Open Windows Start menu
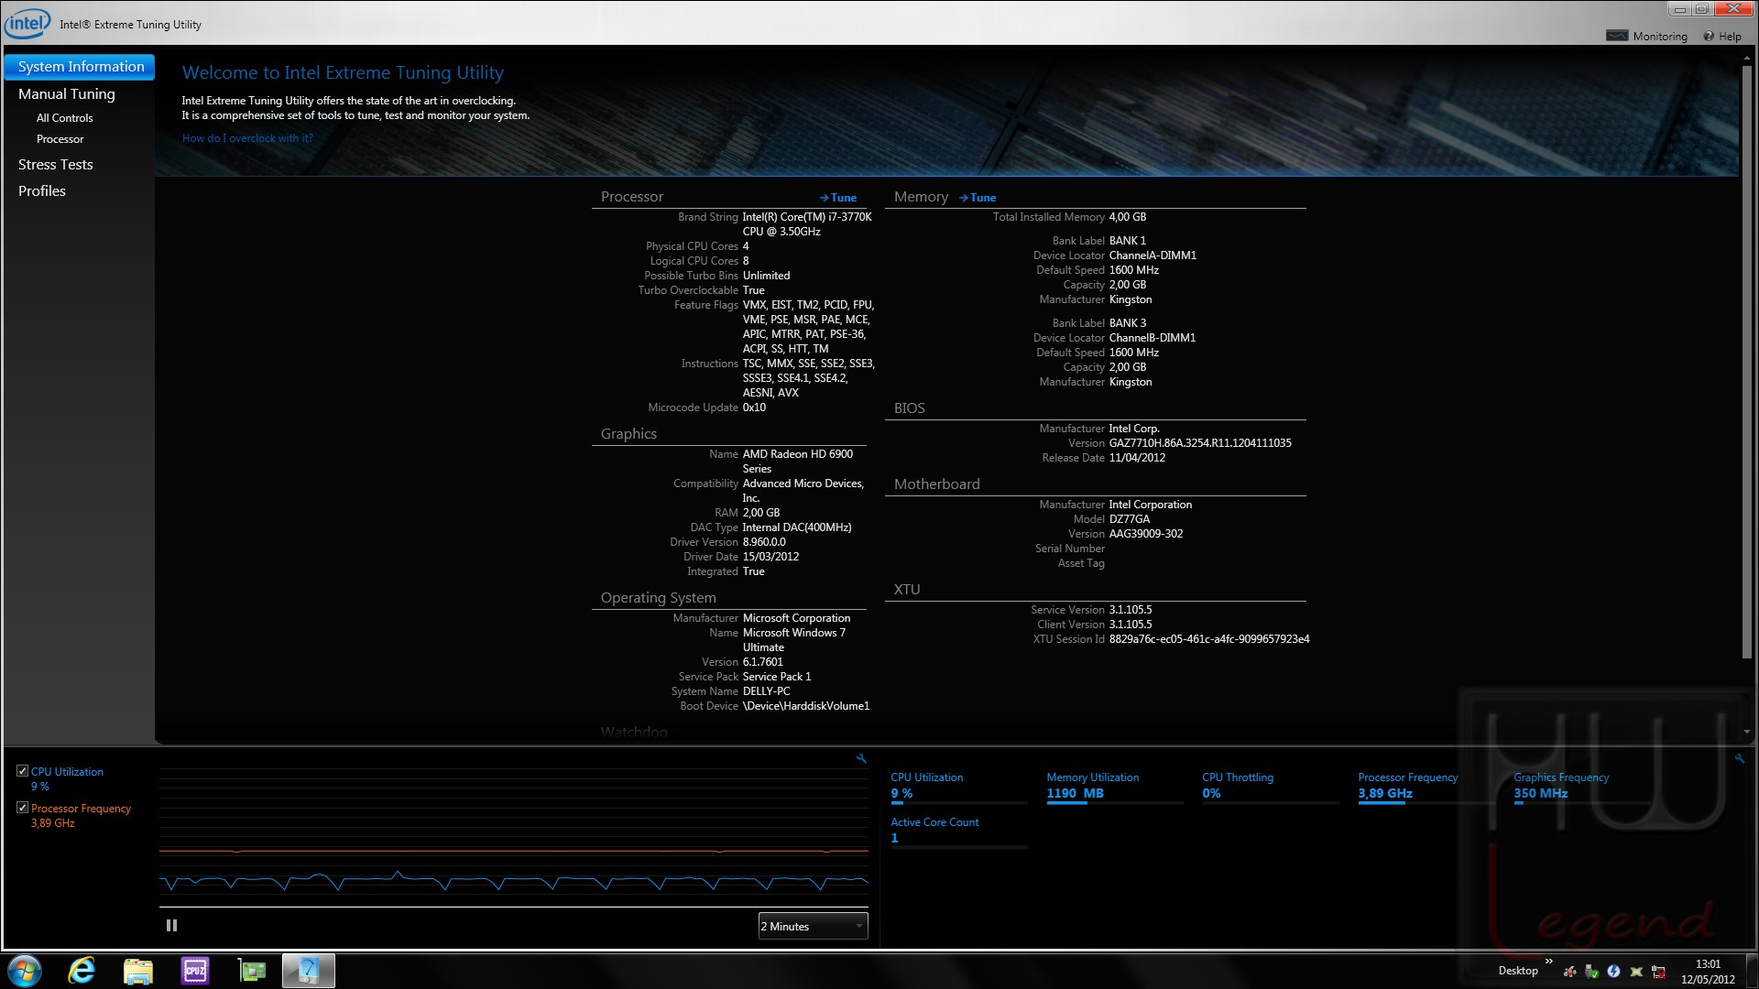 (25, 971)
